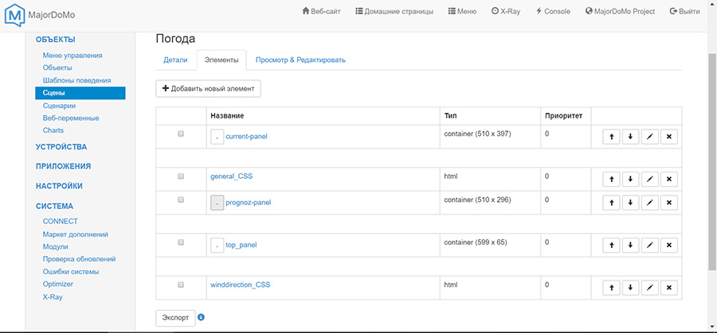This screenshot has height=333, width=717.
Task: Delete current-panel using X icon
Action: (668, 137)
